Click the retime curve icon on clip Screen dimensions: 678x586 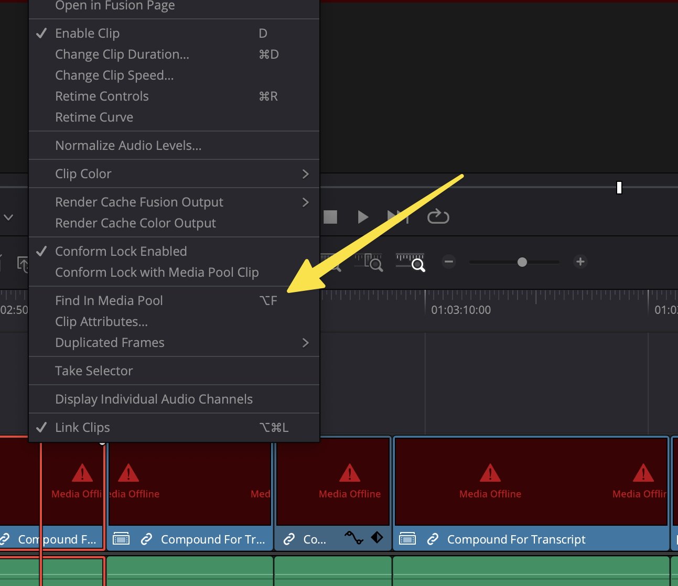(353, 538)
